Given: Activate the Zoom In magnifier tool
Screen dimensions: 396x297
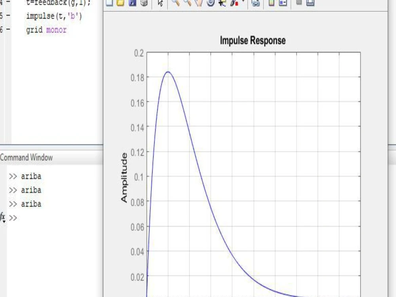Looking at the screenshot, I should point(175,2).
